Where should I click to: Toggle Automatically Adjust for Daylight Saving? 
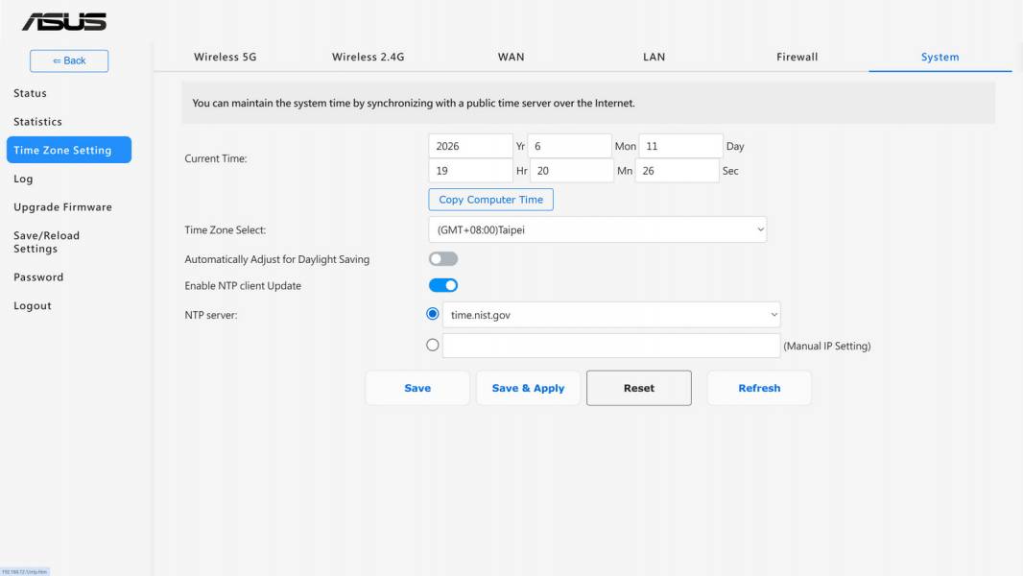point(443,259)
